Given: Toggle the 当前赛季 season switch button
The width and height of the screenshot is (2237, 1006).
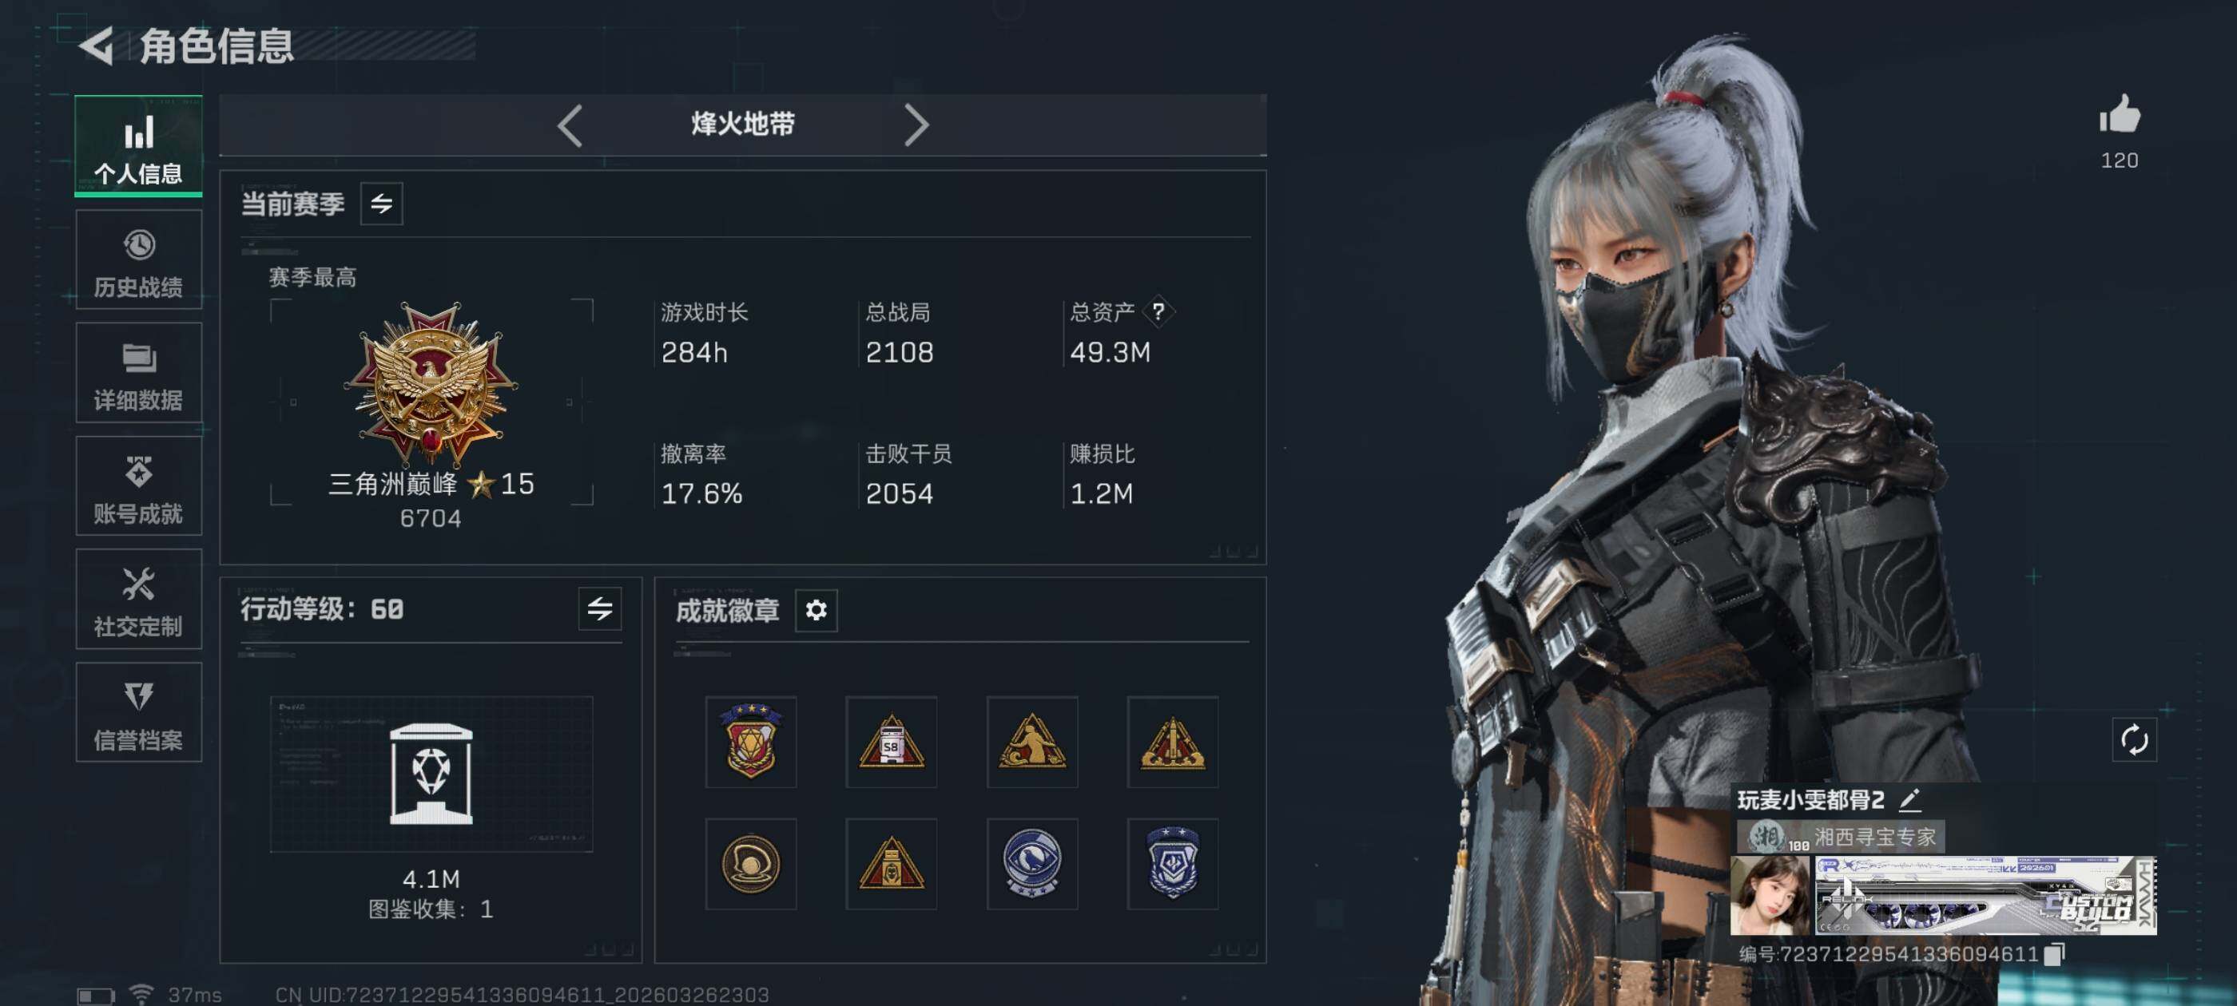Looking at the screenshot, I should (381, 204).
